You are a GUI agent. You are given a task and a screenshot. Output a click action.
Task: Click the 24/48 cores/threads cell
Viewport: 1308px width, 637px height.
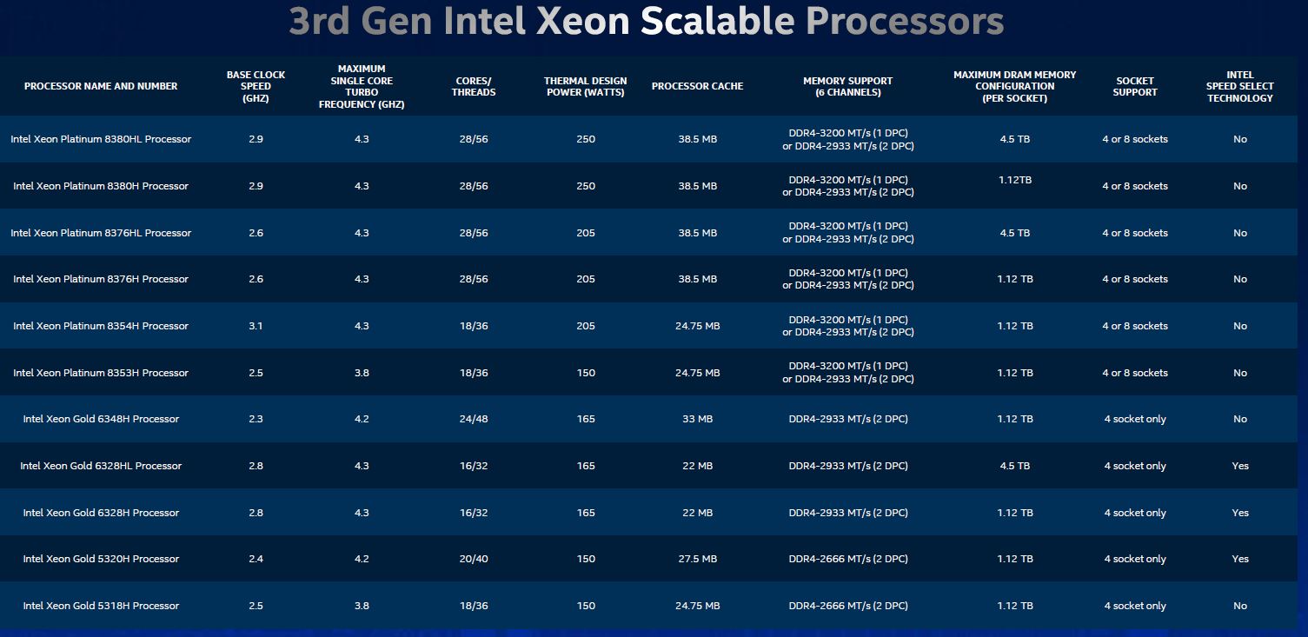click(473, 419)
